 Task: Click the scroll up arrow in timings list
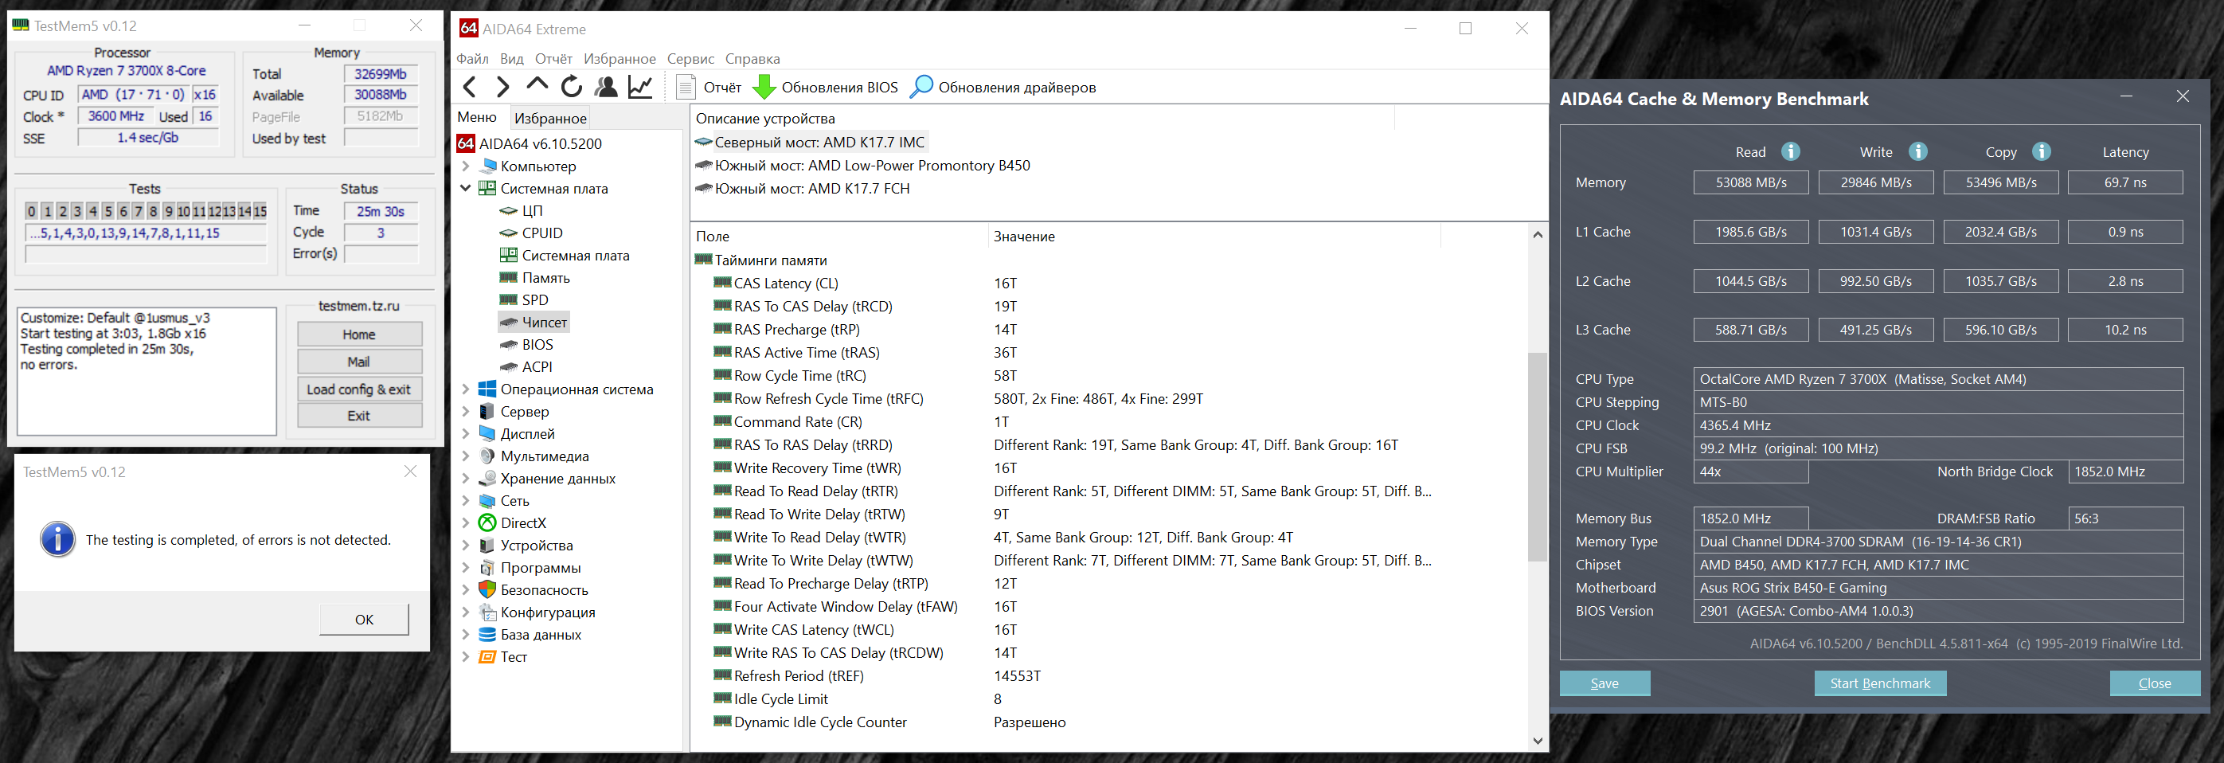[1537, 235]
